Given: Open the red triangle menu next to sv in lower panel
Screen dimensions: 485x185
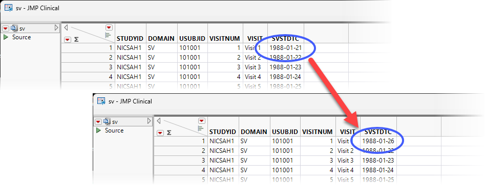Looking at the screenshot, I should [98, 122].
